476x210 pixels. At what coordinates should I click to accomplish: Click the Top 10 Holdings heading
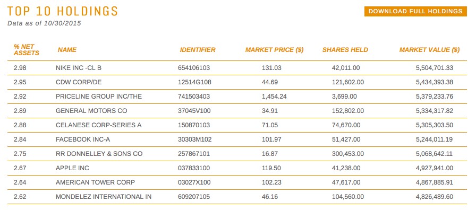point(63,11)
